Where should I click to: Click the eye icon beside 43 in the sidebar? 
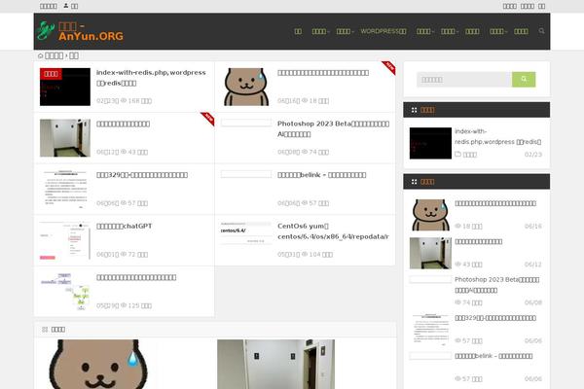pos(457,265)
